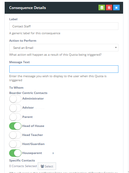This screenshot has width=129, height=173.
Task: Open the Action to Perform dropdown
Action: pos(64,48)
